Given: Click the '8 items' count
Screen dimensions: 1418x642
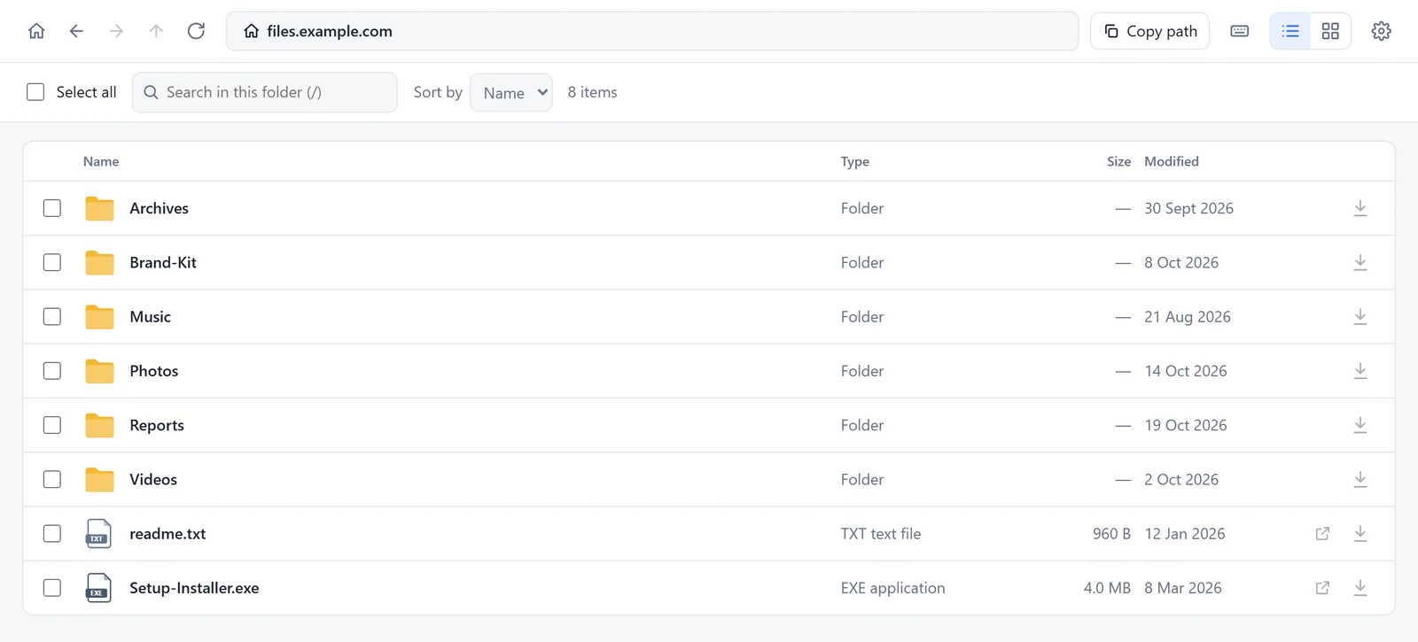Looking at the screenshot, I should 592,92.
